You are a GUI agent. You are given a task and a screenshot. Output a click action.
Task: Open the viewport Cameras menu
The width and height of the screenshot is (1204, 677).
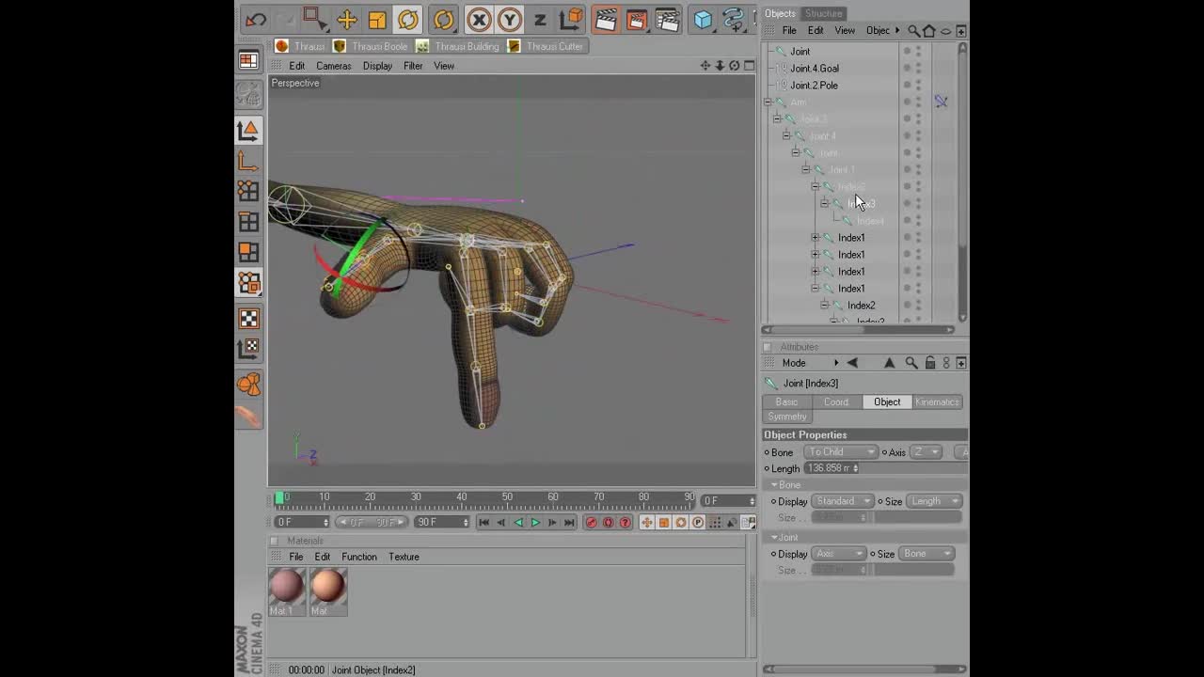coord(334,66)
